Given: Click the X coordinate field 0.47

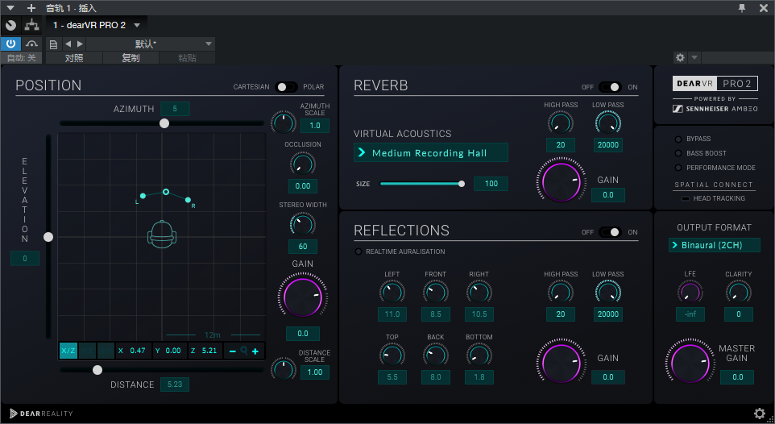Looking at the screenshot, I should click(134, 351).
